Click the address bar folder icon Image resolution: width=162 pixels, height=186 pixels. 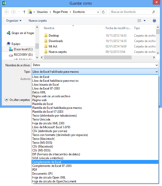[x=30, y=12]
